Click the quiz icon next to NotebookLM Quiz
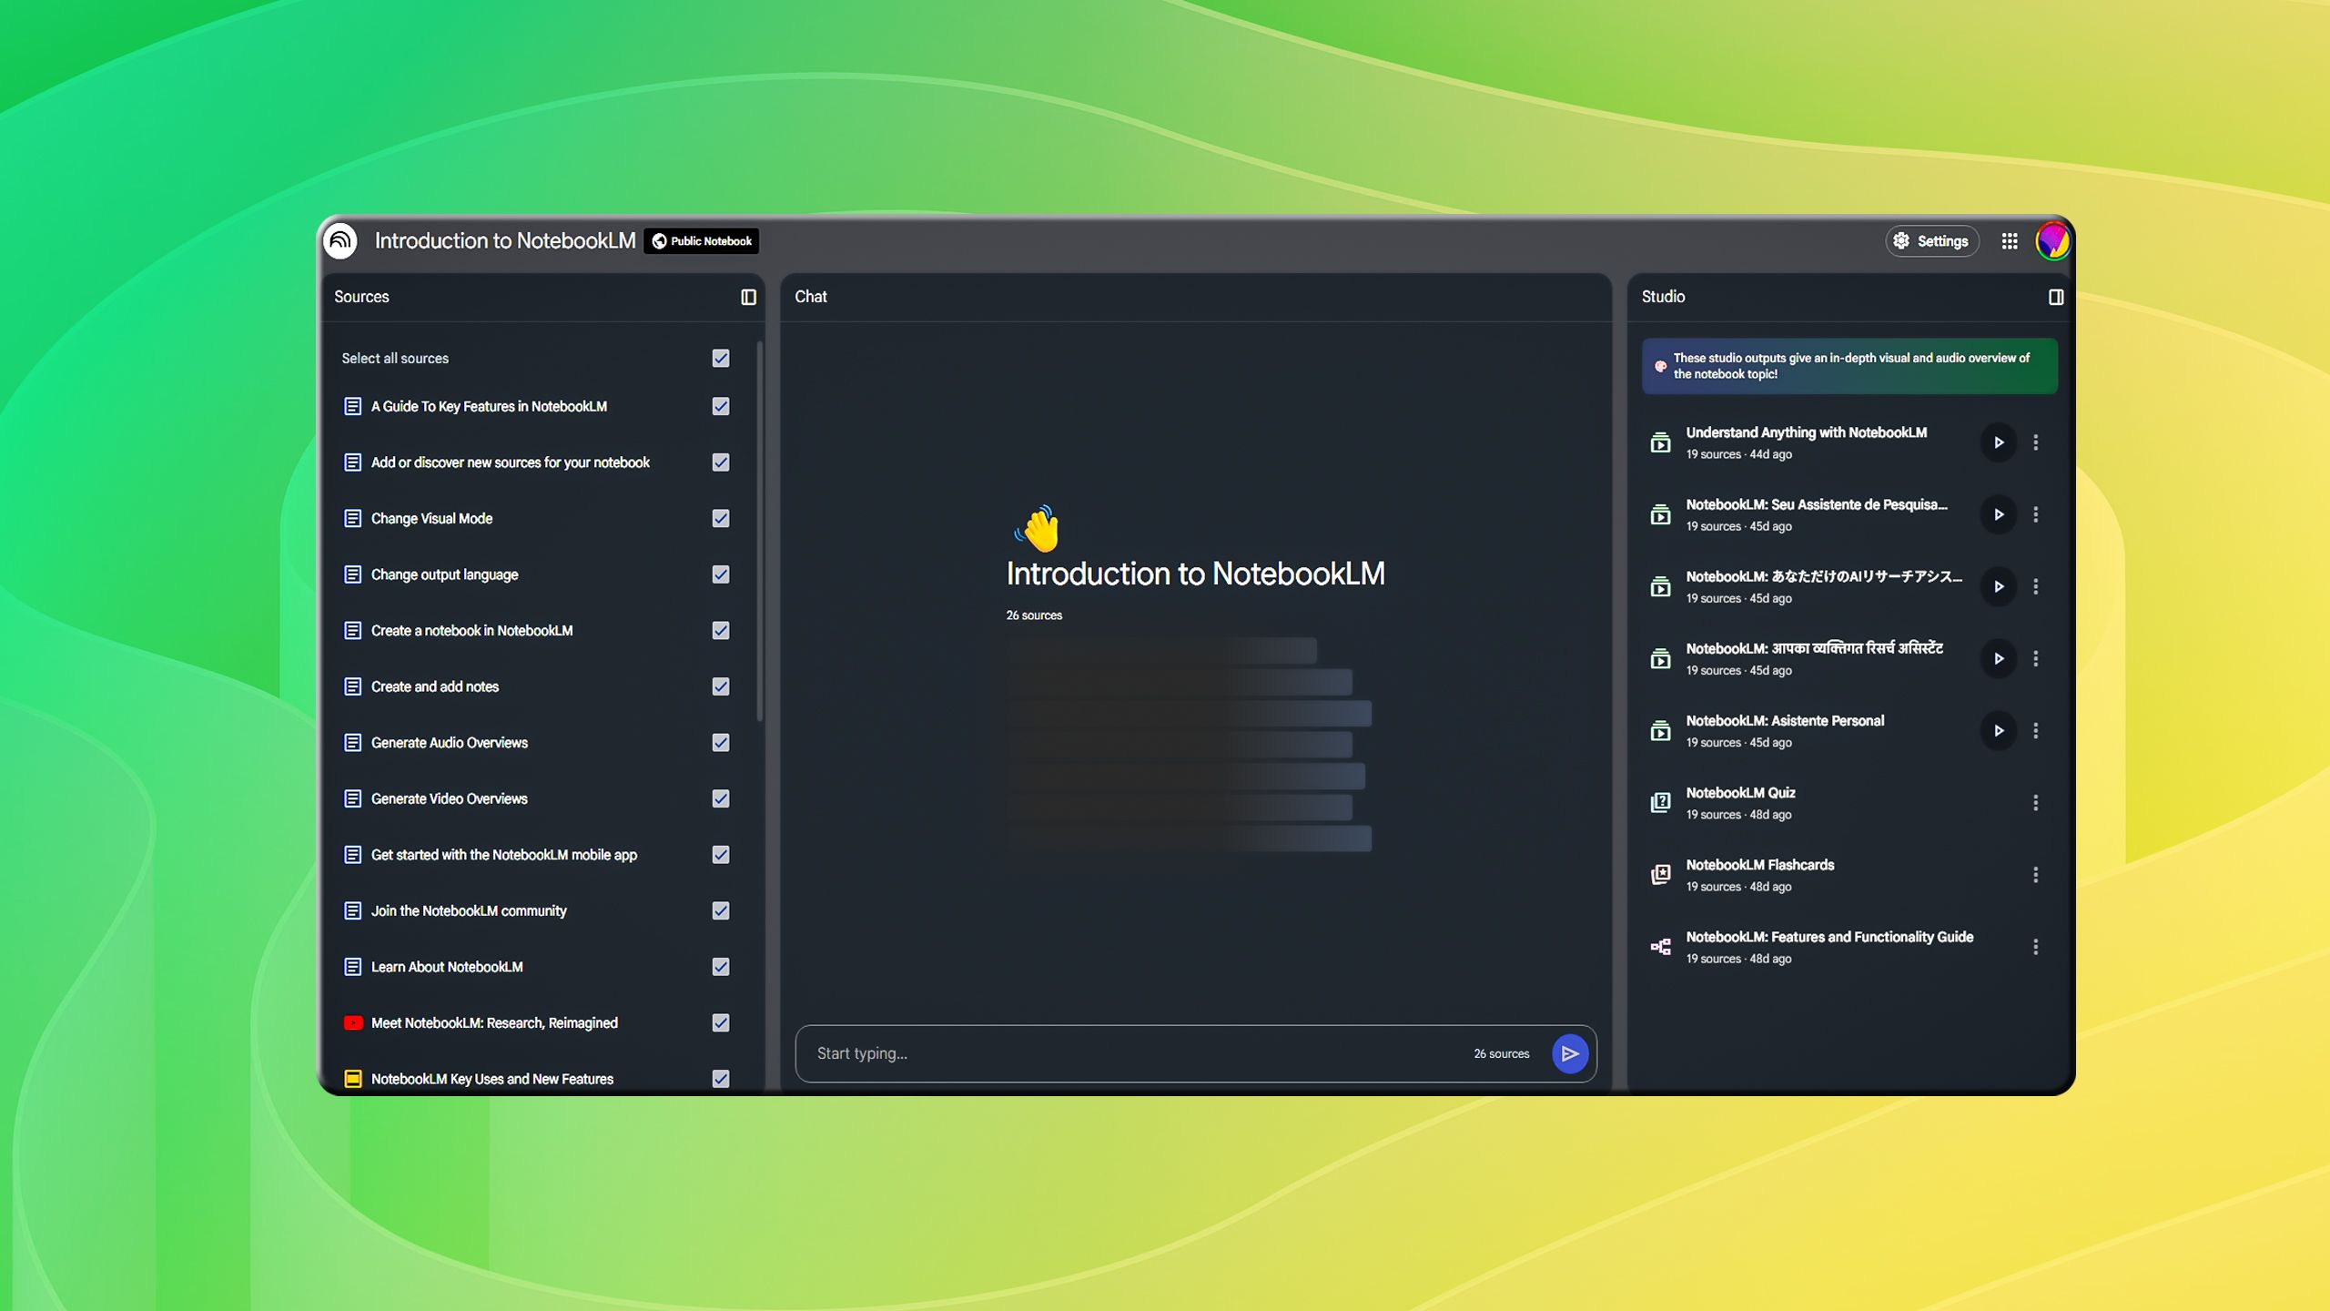 coord(1661,802)
